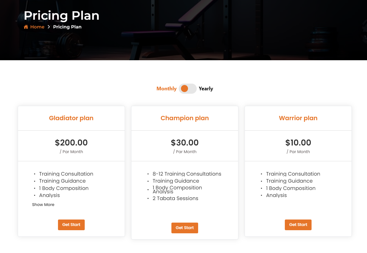Click the $200.00 price on Gladiator plan
The height and width of the screenshot is (253, 367).
71,142
